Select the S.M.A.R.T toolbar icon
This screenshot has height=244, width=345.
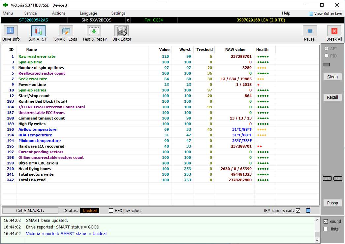(x=38, y=31)
